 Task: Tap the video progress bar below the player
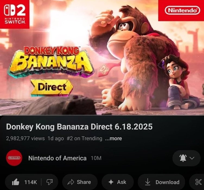tap(102, 115)
